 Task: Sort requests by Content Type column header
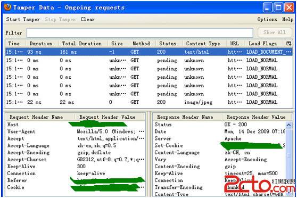[203, 44]
